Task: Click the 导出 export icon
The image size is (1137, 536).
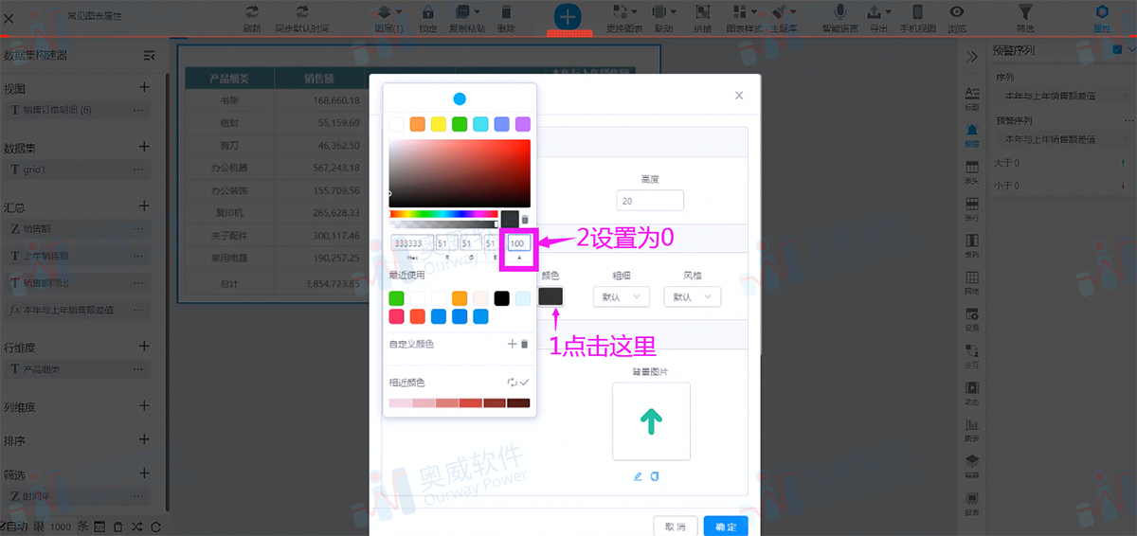Action: click(875, 12)
